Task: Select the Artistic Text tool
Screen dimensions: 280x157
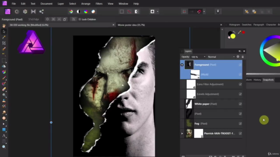Action: click(x=4, y=136)
